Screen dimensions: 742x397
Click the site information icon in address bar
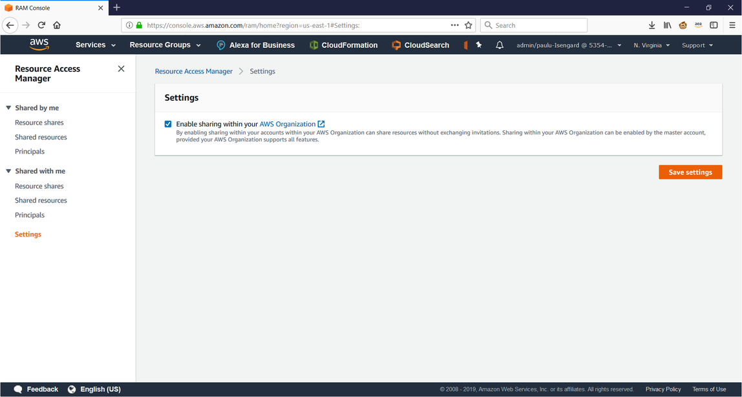pos(130,26)
